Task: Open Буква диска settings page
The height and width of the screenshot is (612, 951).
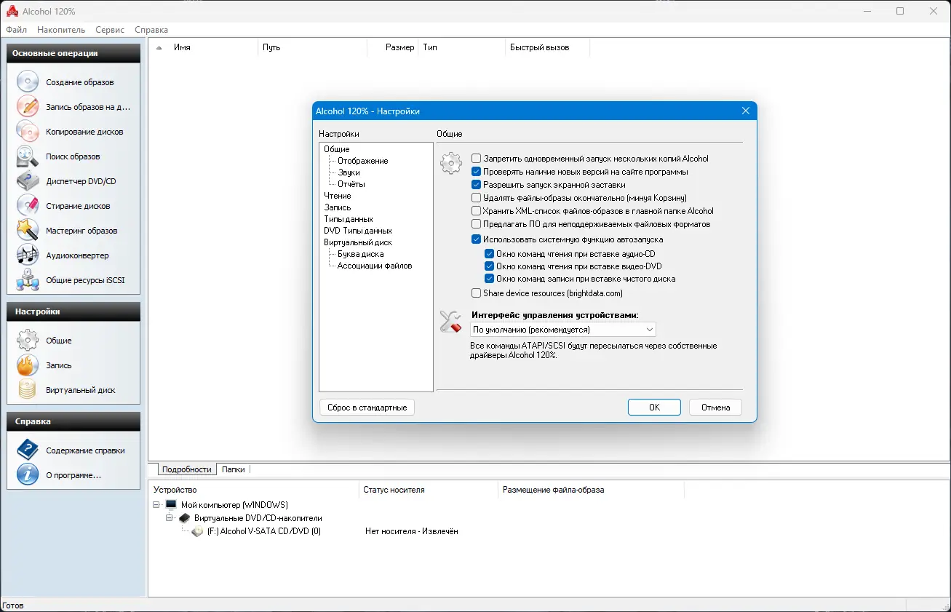Action: pyautogui.click(x=361, y=254)
